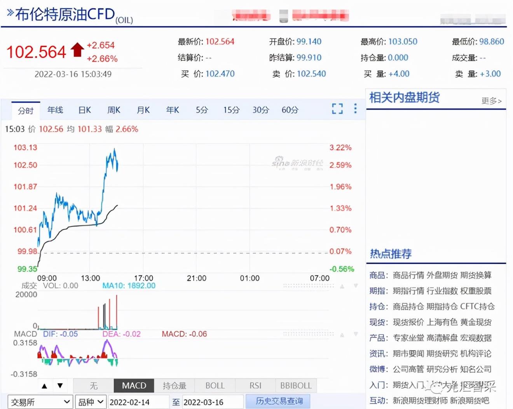The height and width of the screenshot is (409, 513).
Task: Open the 交易所 exchange dropdown
Action: tap(40, 402)
